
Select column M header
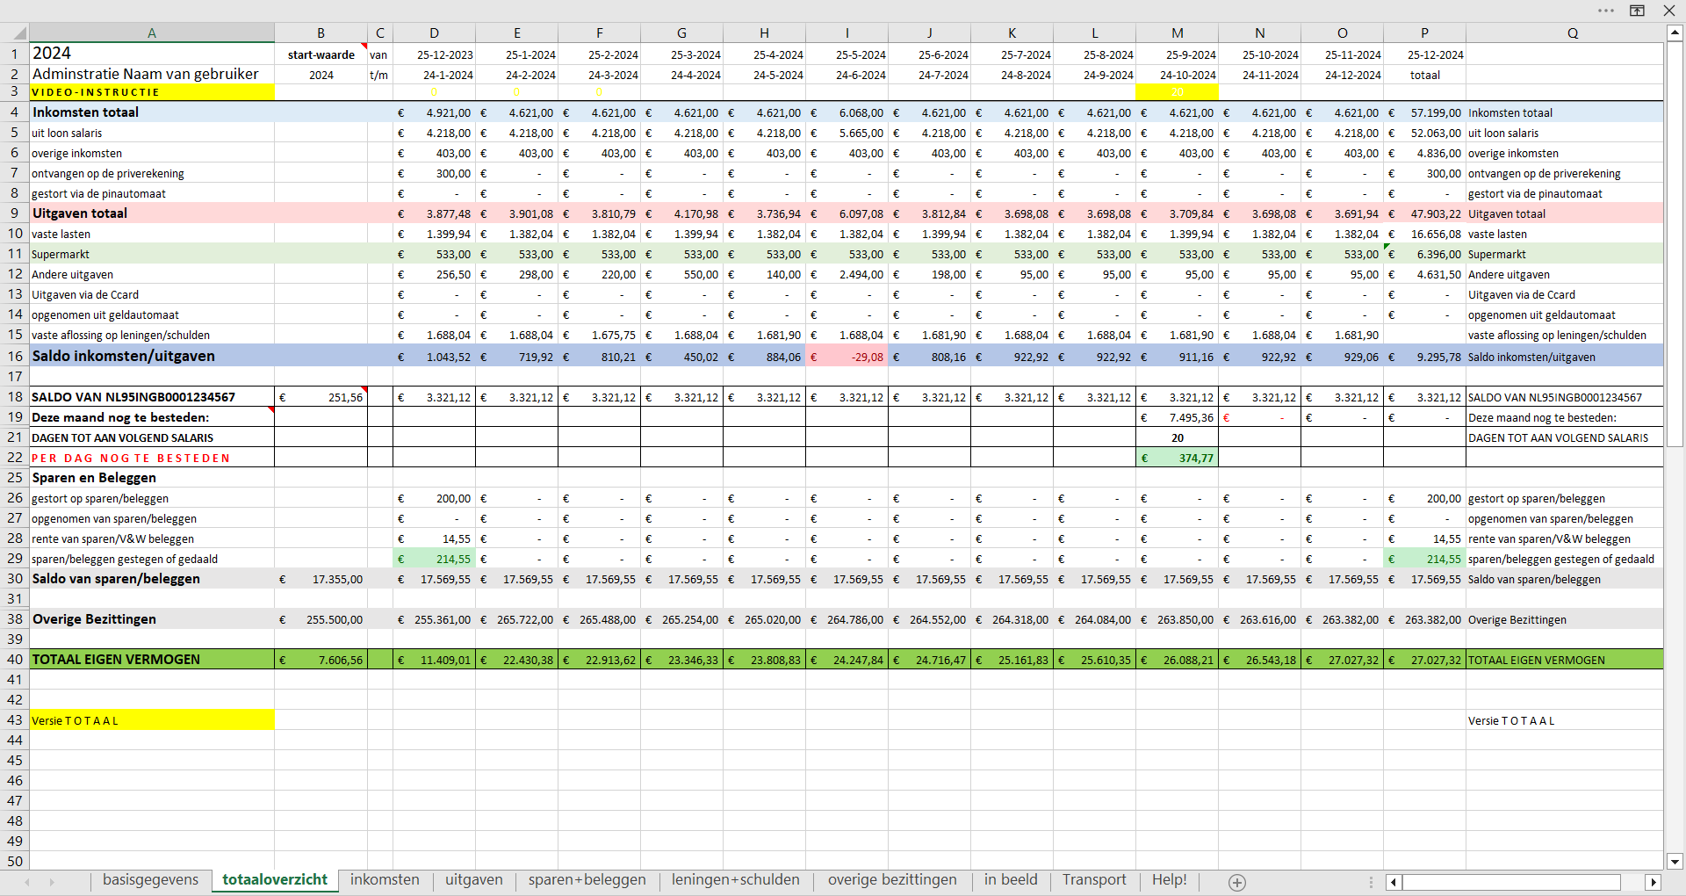1177,33
